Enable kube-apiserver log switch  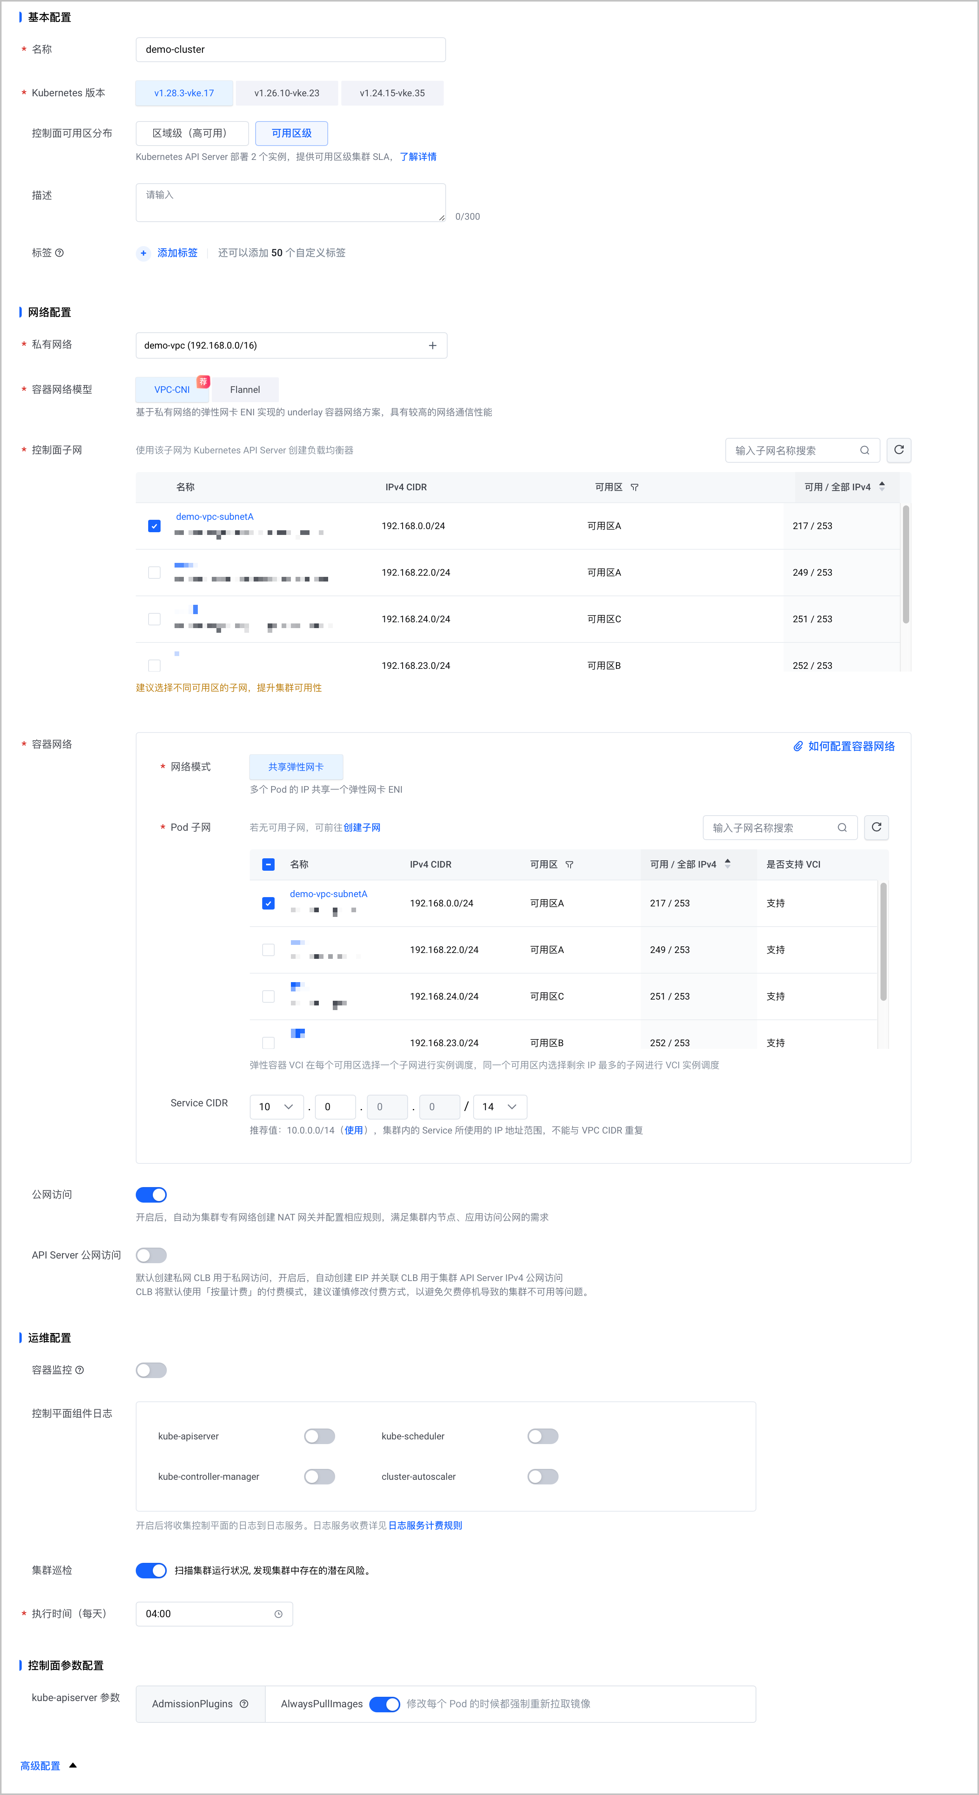coord(320,1436)
